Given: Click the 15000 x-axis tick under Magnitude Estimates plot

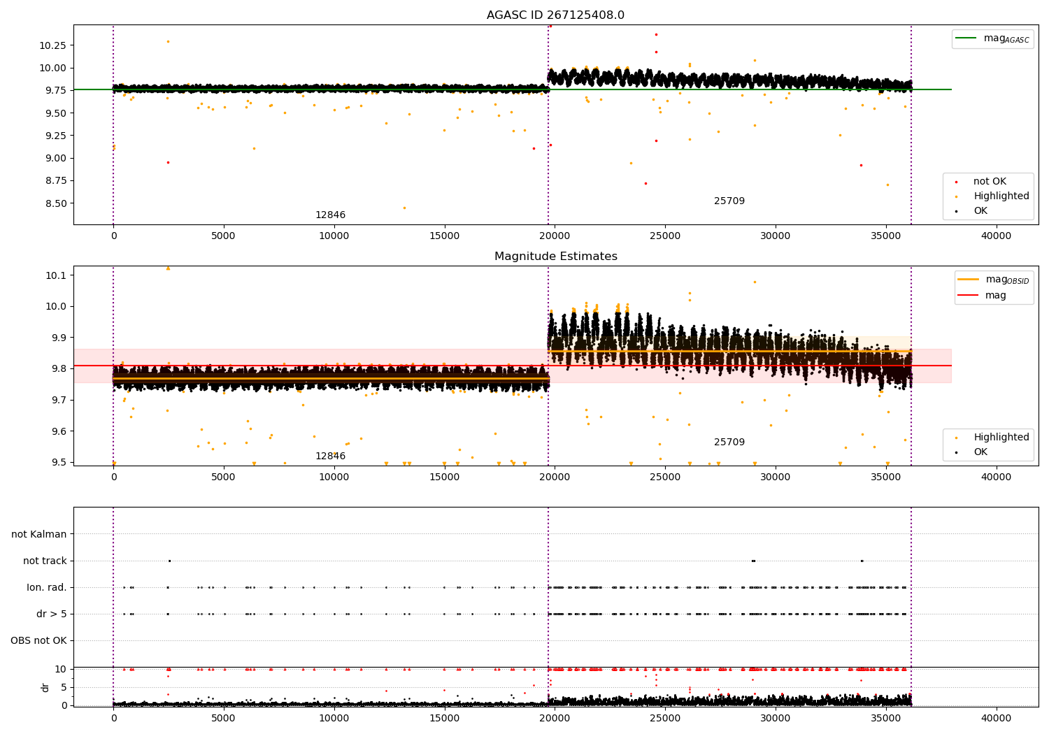Looking at the screenshot, I should (x=444, y=477).
